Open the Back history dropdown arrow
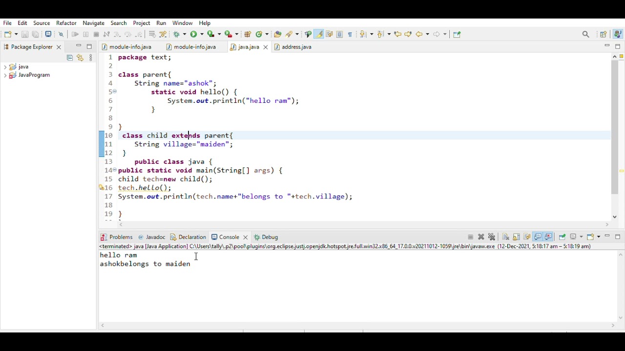The height and width of the screenshot is (351, 625). point(427,34)
